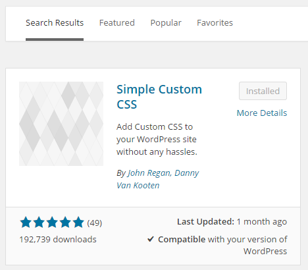Image resolution: width=308 pixels, height=270 pixels.
Task: Click the compatibility checkmark icon
Action: [151, 239]
